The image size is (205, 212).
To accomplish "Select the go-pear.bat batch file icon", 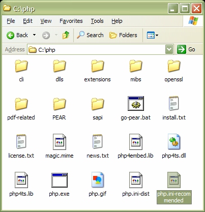I will tap(136, 103).
